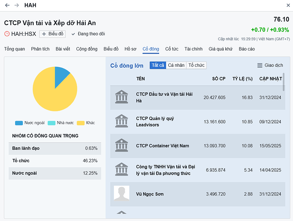This screenshot has width=293, height=221.
Task: Select the Tổ chức filter
Action: click(196, 65)
